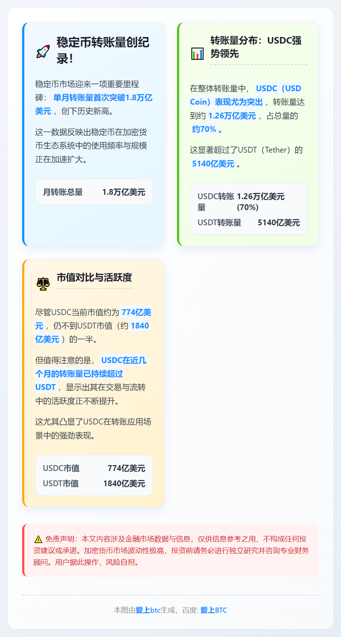Click the warning triangle icon in the disclaimer

pyautogui.click(x=38, y=539)
